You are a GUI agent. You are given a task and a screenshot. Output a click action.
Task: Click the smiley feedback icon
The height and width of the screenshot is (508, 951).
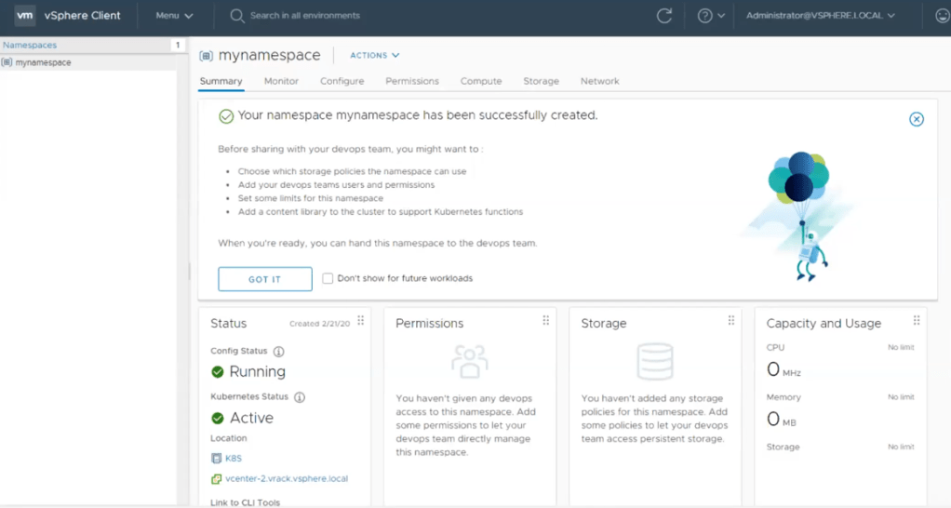coord(942,16)
